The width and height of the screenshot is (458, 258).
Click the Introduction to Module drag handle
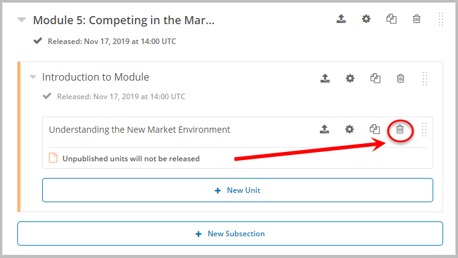click(425, 78)
